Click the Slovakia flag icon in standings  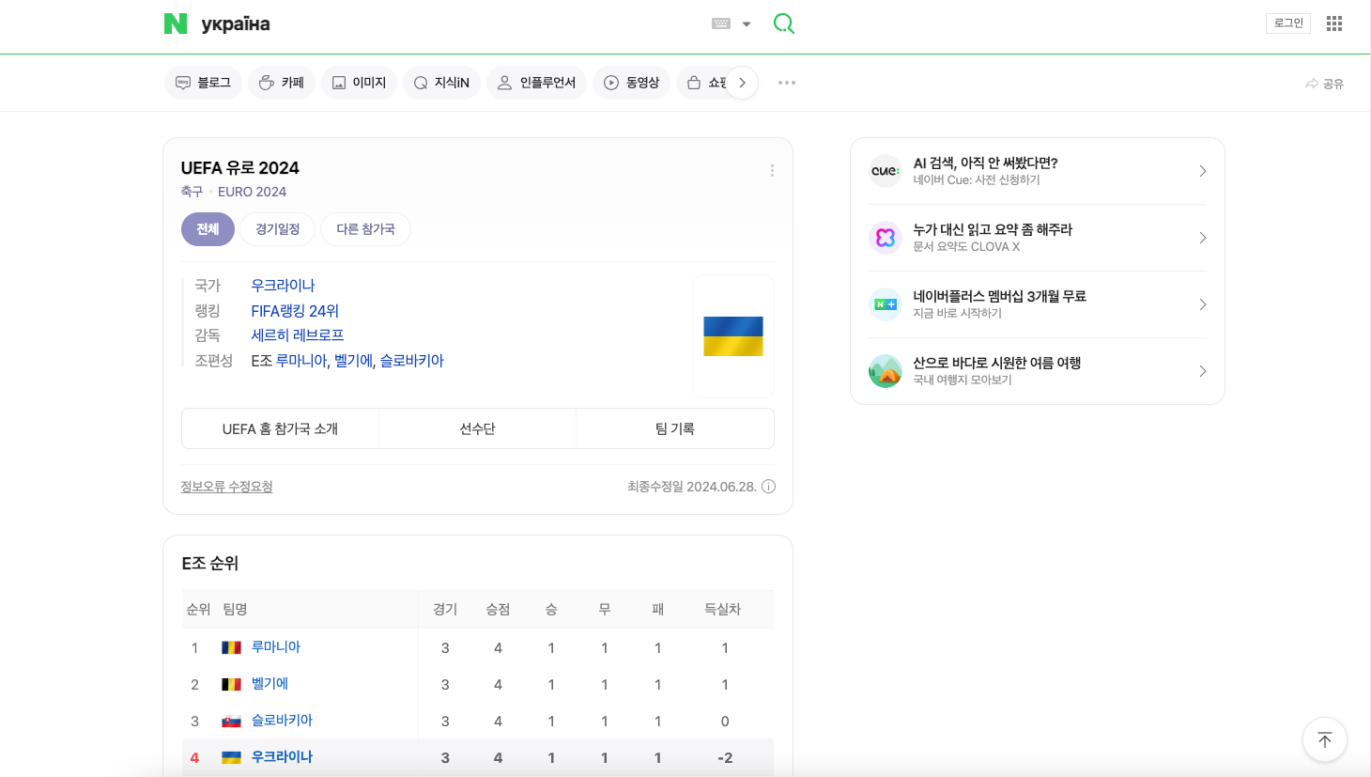[231, 721]
